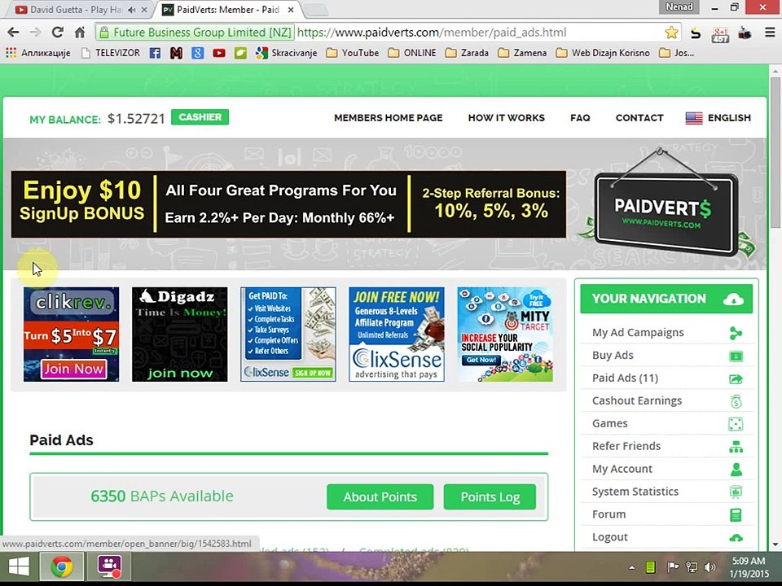Click the Logout cloud icon
The image size is (782, 586).
[x=736, y=538]
